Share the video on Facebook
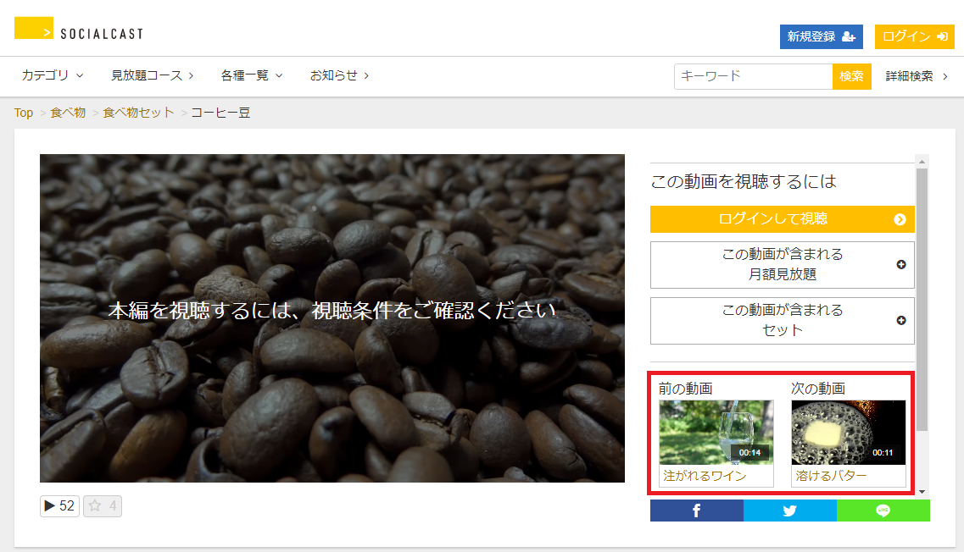The width and height of the screenshot is (964, 552). (697, 511)
